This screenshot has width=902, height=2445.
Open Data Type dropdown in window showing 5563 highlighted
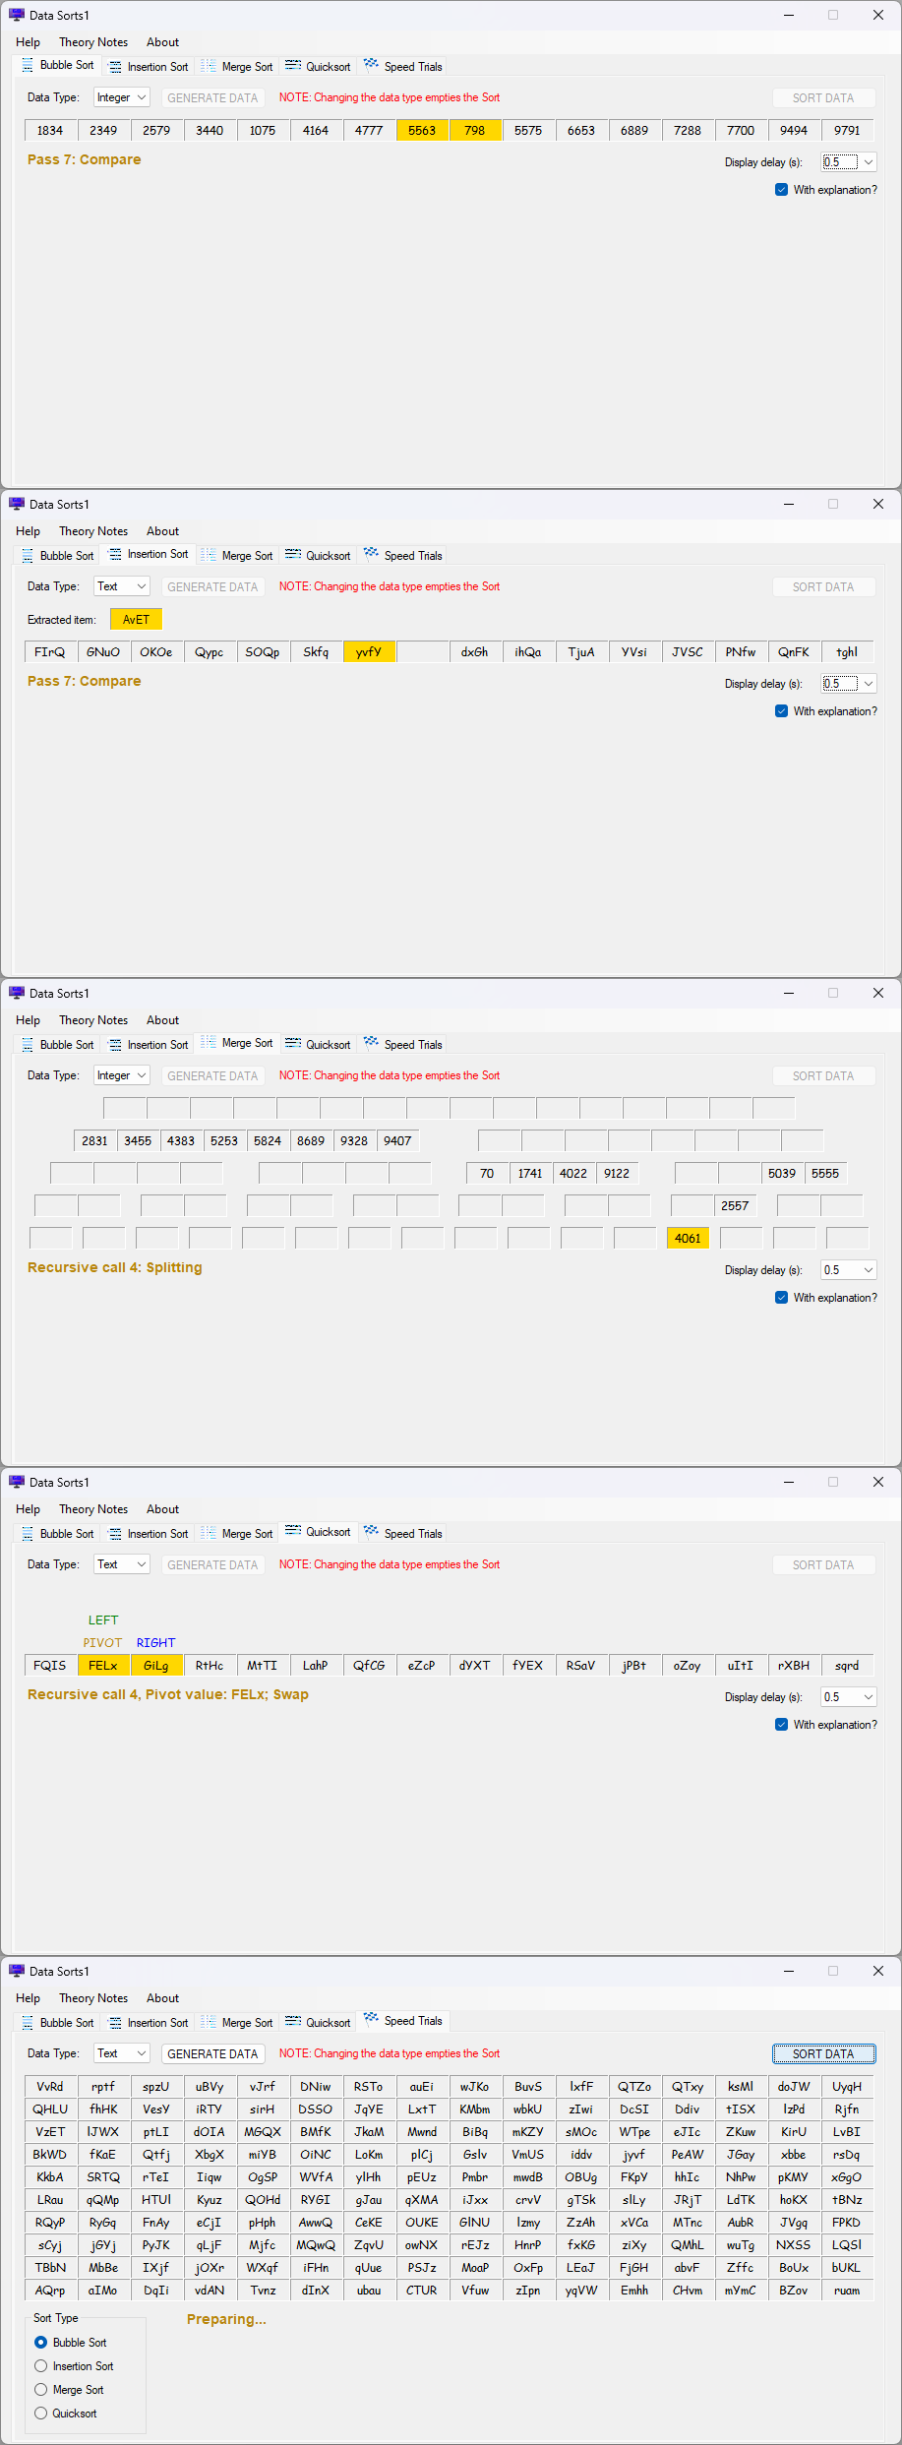(122, 97)
